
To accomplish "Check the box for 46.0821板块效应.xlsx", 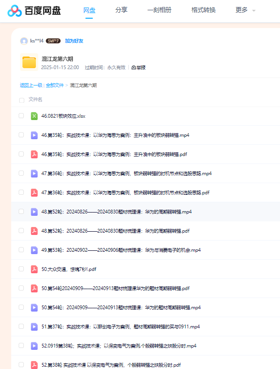I will pos(21,115).
